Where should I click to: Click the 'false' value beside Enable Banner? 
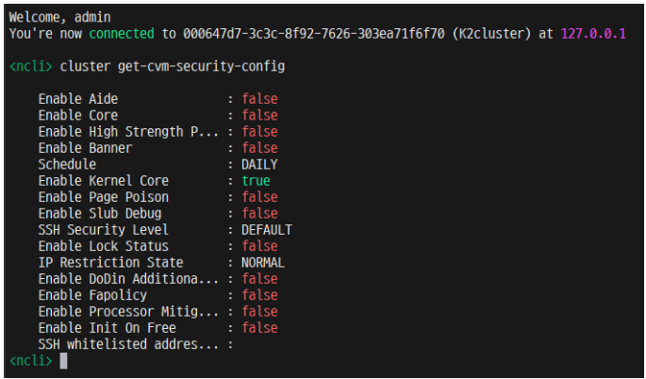259,148
